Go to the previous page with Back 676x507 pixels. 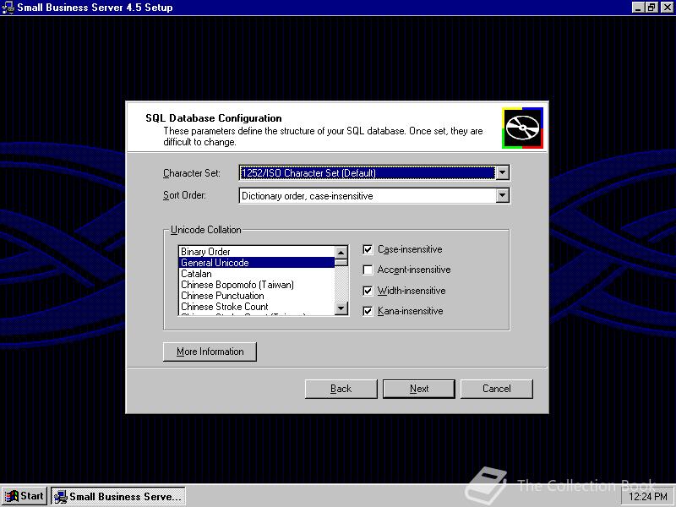pos(341,389)
